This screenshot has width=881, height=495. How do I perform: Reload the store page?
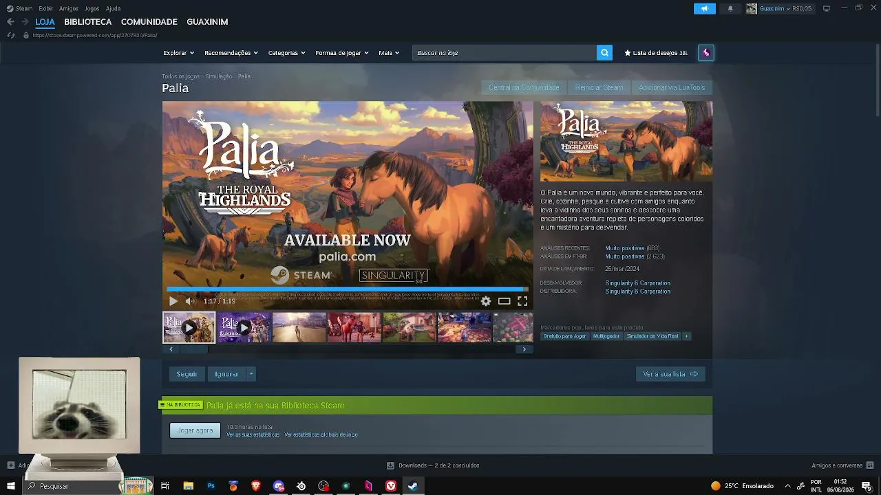click(10, 35)
